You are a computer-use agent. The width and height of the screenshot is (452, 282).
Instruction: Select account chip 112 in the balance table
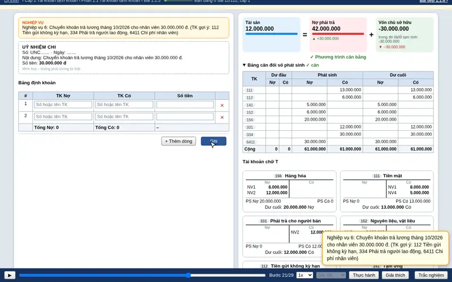click(249, 98)
